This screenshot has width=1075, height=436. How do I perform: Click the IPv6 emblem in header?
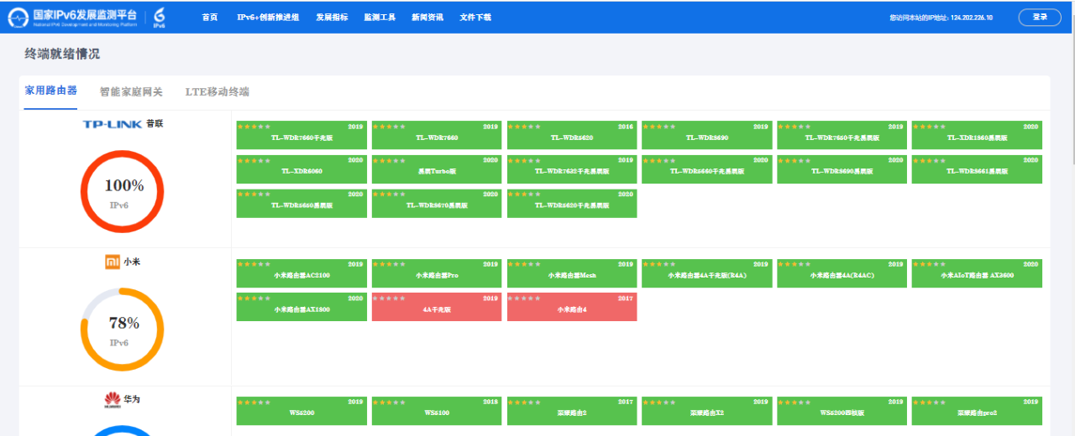(x=160, y=18)
